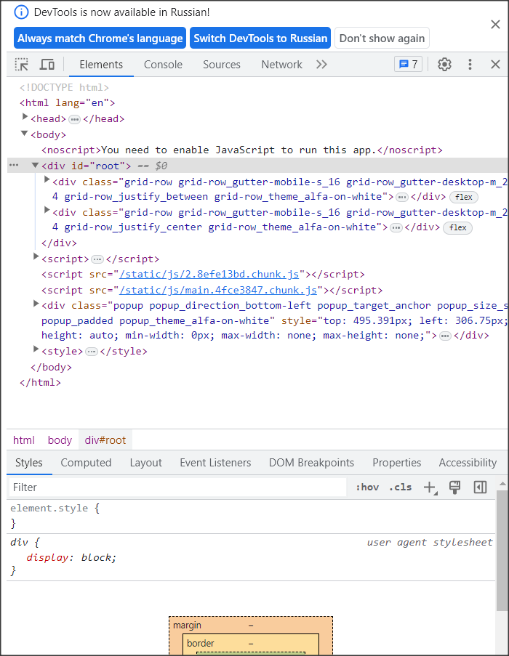Open the DOM Breakpoints sub-tab
The image size is (509, 656).
311,463
